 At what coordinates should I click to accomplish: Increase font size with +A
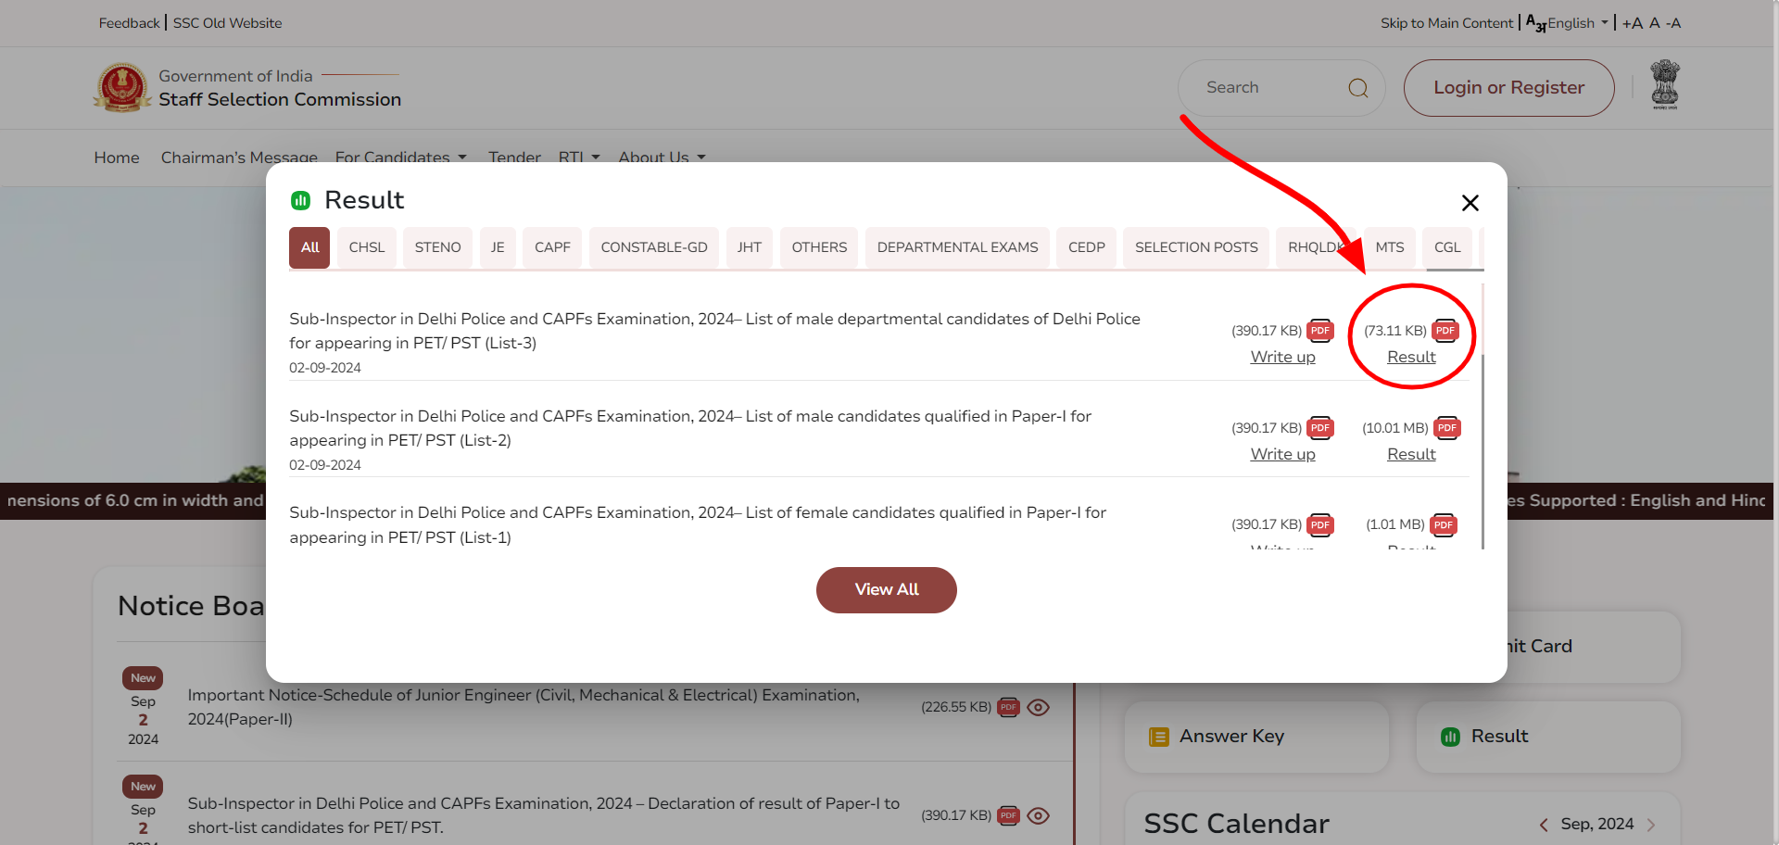(1632, 23)
